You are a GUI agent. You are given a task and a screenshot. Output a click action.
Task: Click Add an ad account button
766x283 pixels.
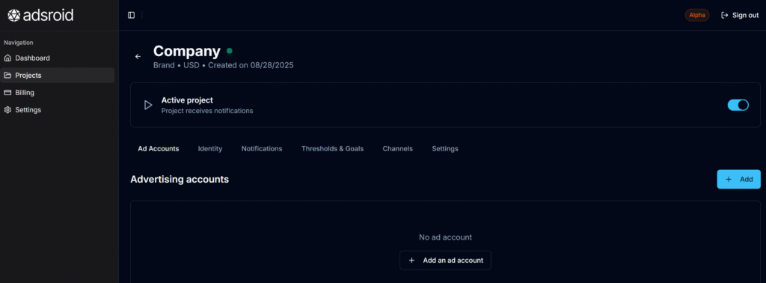445,261
